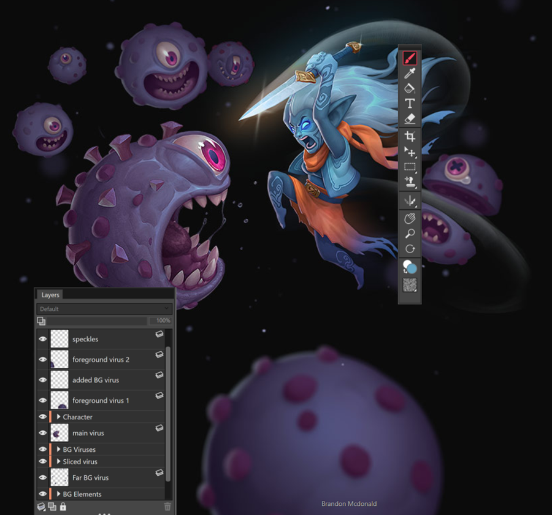Click layer type icon on foreground virus 1
The width and height of the screenshot is (552, 515).
tap(159, 395)
